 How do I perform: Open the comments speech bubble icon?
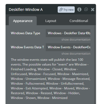pos(86,9)
